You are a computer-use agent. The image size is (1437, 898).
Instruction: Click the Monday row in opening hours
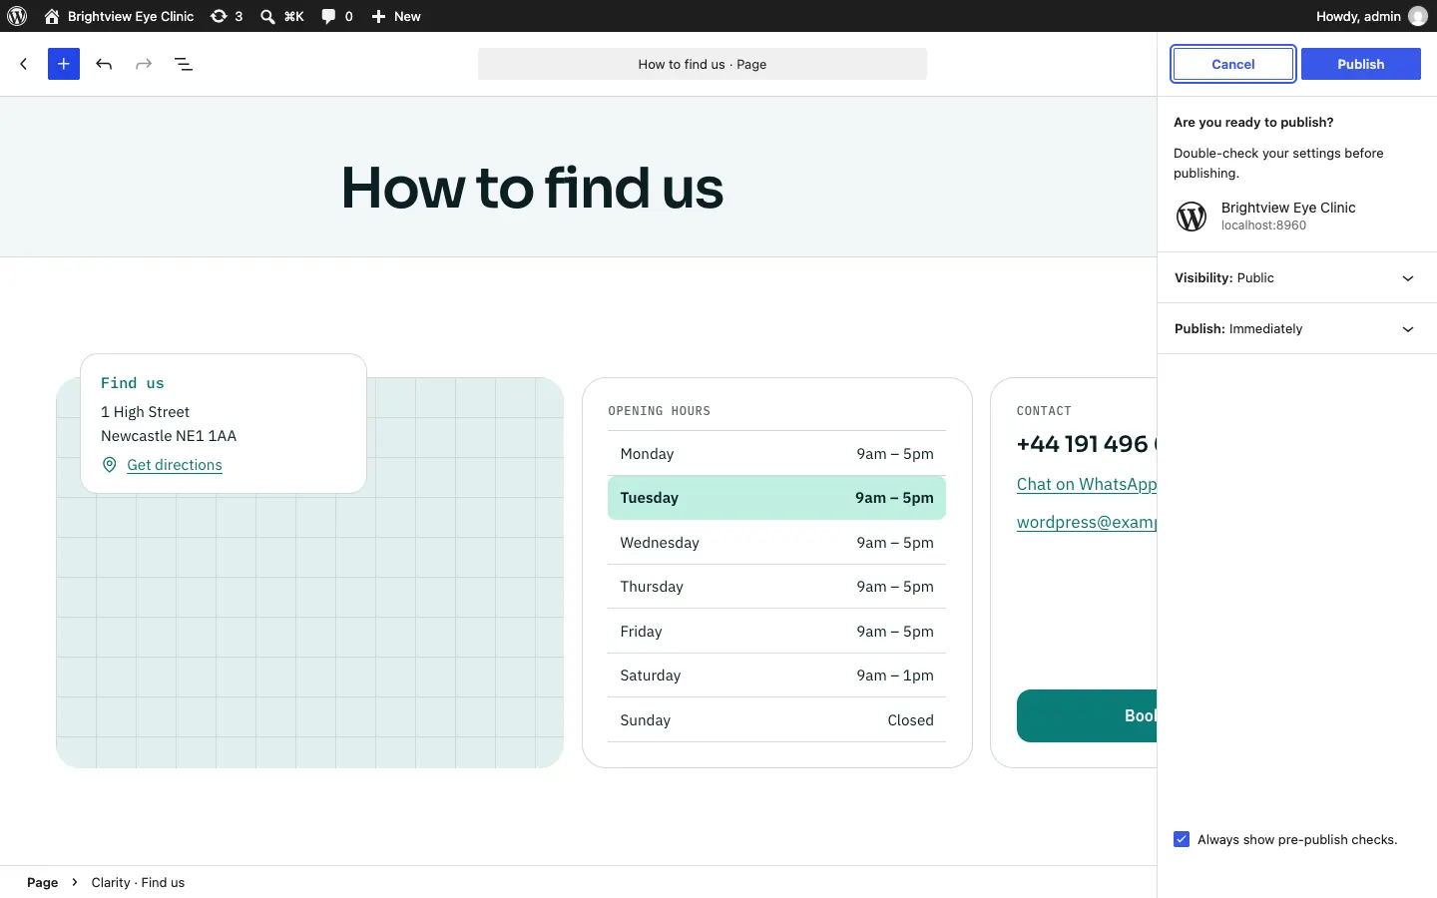776,454
